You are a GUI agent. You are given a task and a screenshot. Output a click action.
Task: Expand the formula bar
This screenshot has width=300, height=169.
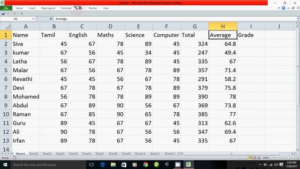tap(298, 19)
